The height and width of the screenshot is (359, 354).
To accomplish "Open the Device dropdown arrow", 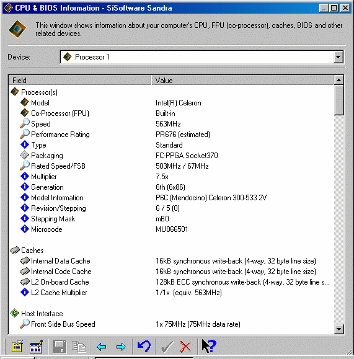I will (339, 57).
